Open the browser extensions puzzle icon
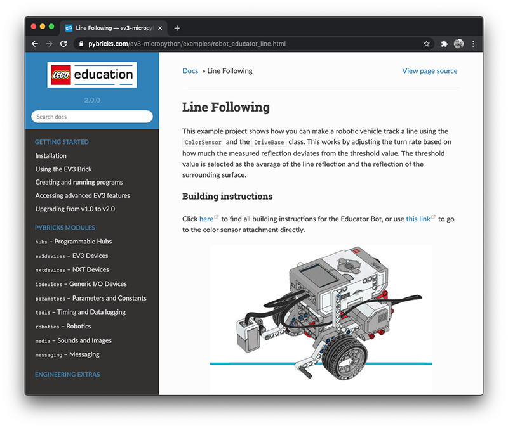The image size is (508, 428). click(x=444, y=44)
